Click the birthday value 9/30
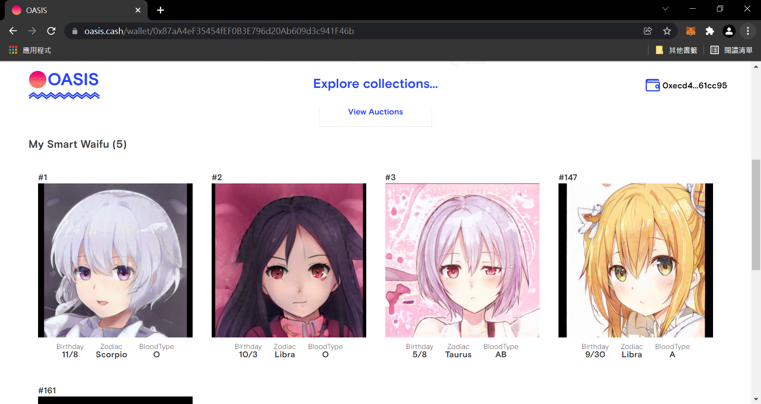 point(595,355)
